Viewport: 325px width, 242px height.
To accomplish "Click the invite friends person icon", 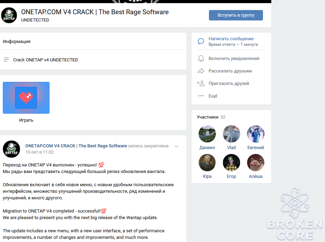I will pyautogui.click(x=201, y=83).
